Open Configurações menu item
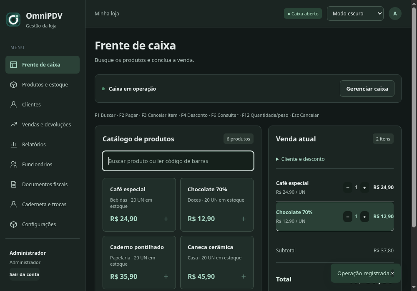Image resolution: width=417 pixels, height=291 pixels. (43, 224)
